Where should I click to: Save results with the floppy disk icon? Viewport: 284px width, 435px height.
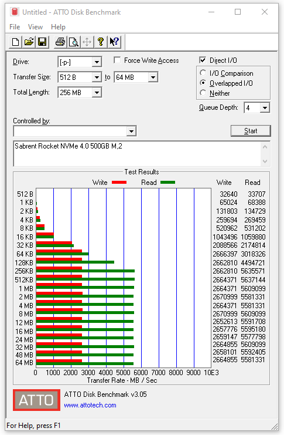tap(42, 42)
